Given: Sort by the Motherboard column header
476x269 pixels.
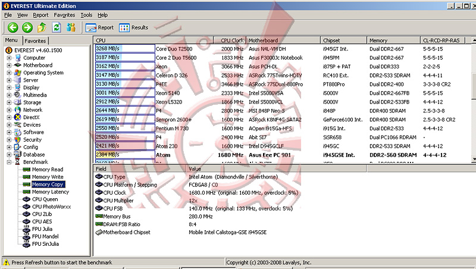Looking at the screenshot, I should [x=283, y=40].
